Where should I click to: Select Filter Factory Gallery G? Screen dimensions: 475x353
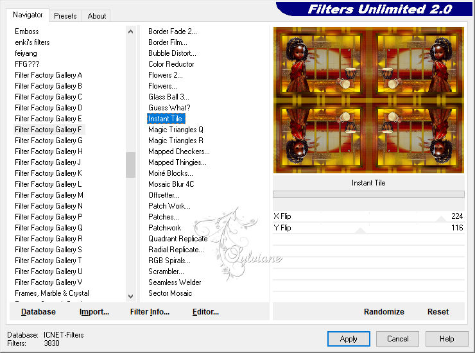pyautogui.click(x=49, y=141)
